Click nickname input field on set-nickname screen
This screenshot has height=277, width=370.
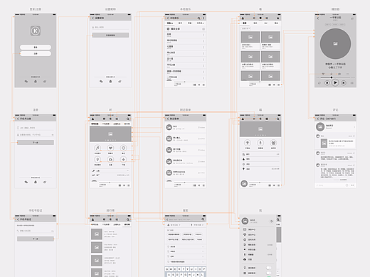(x=110, y=28)
